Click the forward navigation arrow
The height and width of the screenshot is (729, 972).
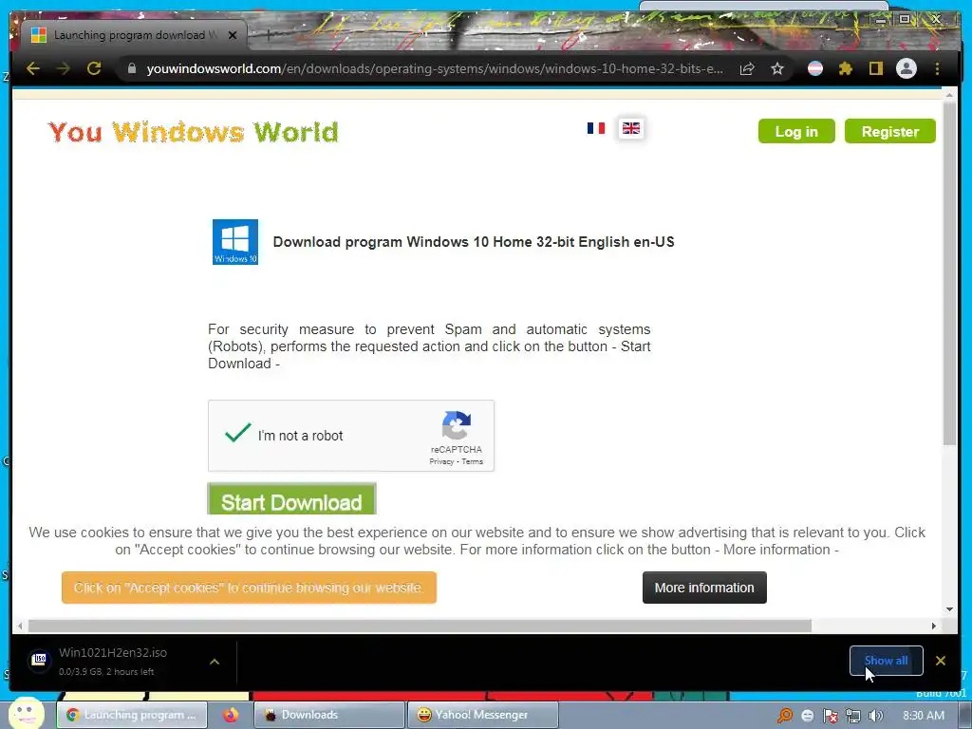64,68
